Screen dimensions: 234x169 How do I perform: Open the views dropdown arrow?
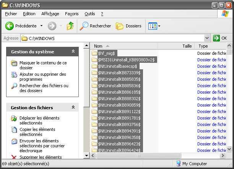[159, 26]
